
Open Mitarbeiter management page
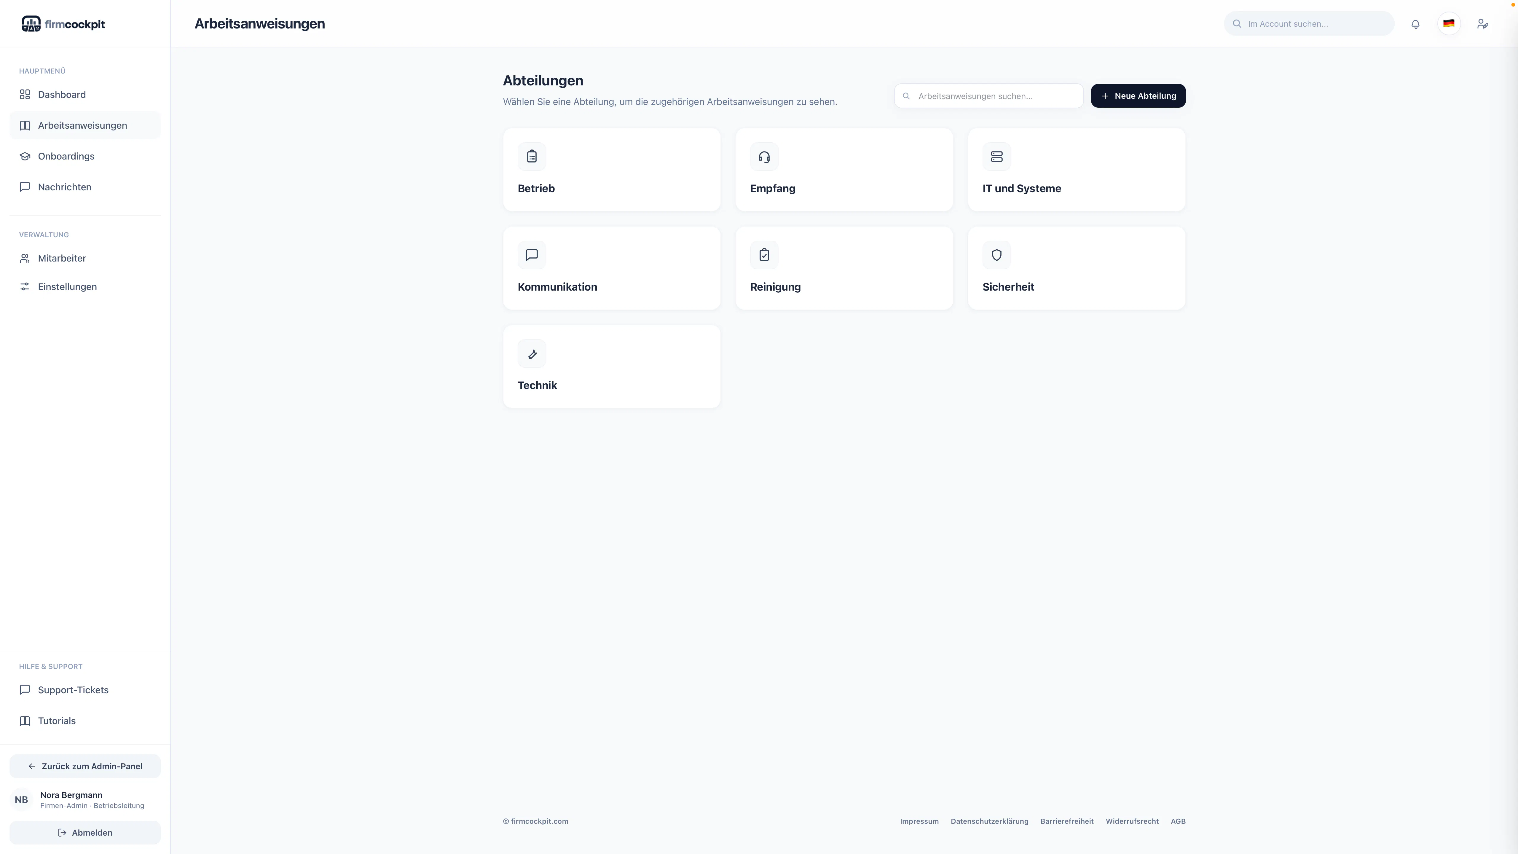(85, 258)
